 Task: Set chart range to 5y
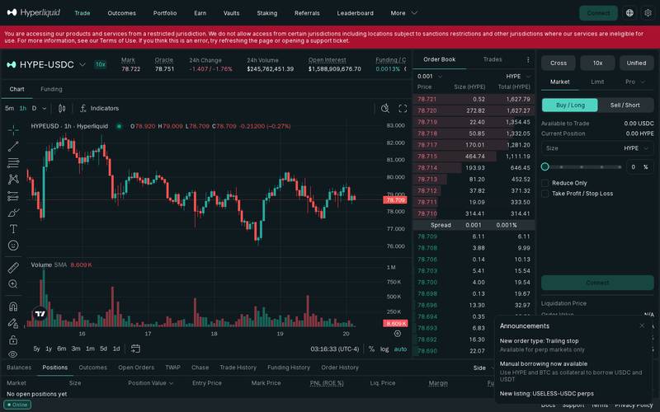pyautogui.click(x=36, y=349)
